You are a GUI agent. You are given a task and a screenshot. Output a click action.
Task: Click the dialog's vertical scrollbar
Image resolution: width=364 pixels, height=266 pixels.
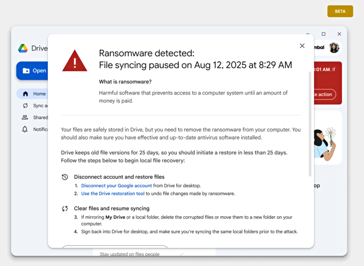(x=310, y=124)
